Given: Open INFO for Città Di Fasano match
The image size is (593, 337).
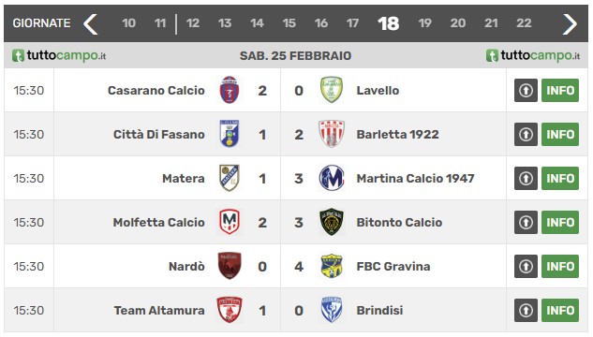Looking at the screenshot, I should 560,134.
